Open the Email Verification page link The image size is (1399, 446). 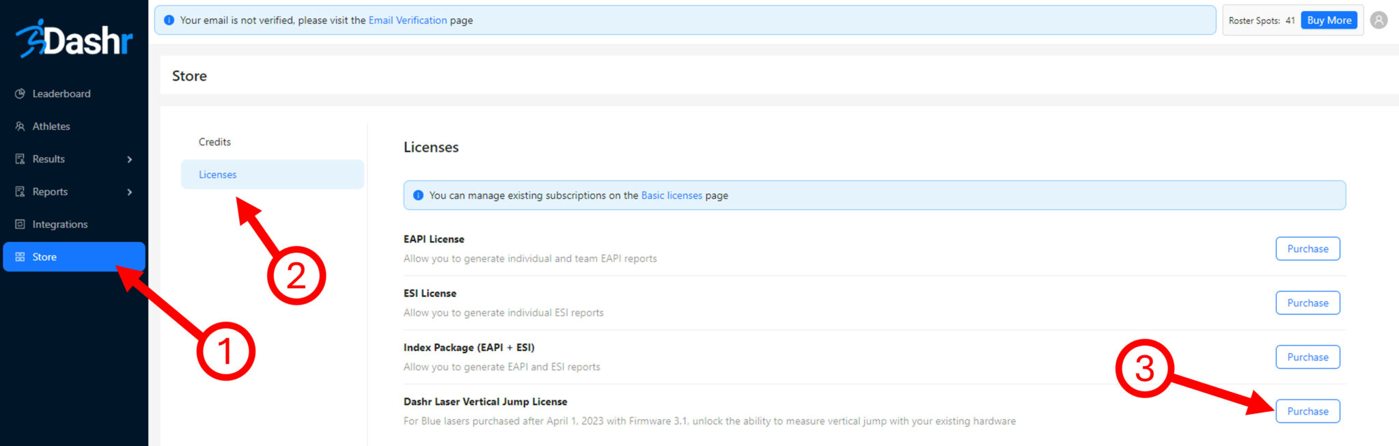pos(407,20)
